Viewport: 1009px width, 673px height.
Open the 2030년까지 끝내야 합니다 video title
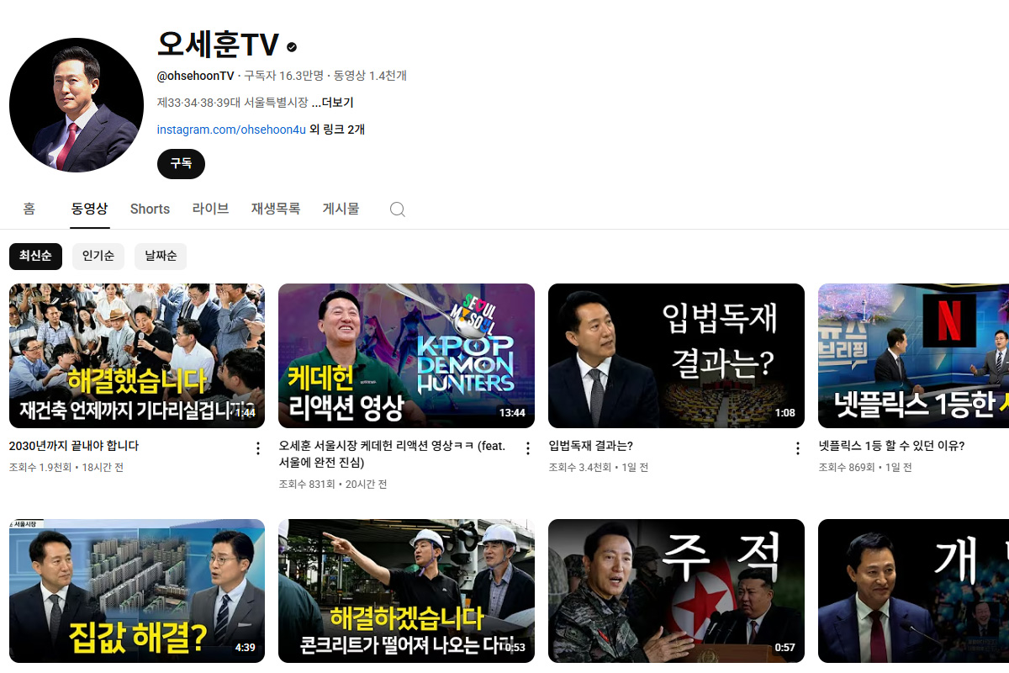point(74,446)
